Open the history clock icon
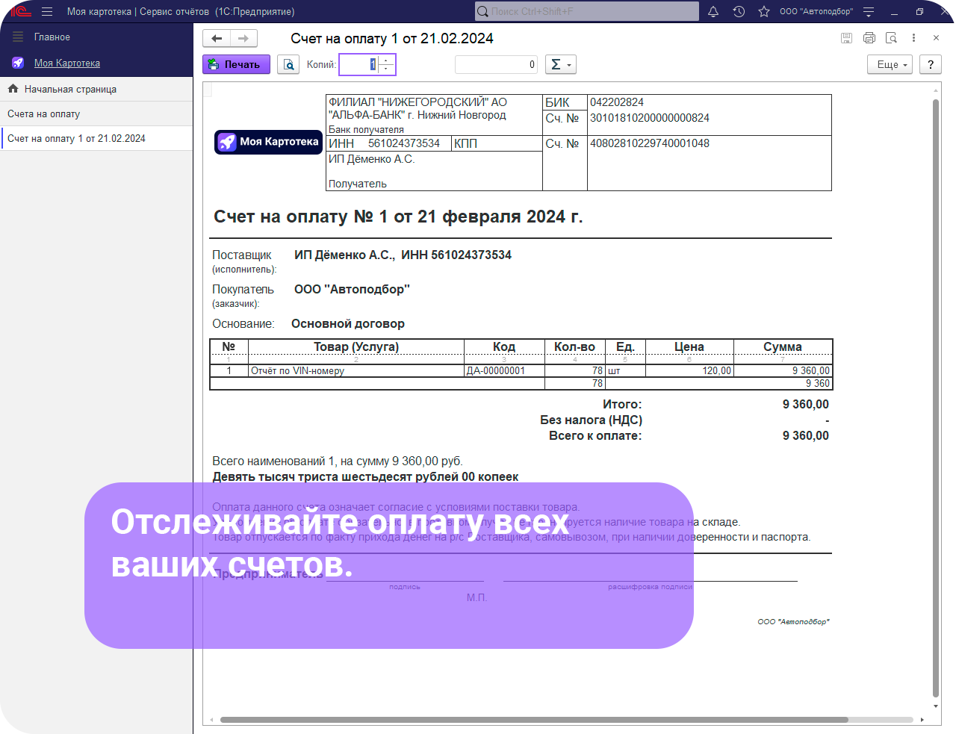Screen dimensions: 956x734 pos(739,11)
